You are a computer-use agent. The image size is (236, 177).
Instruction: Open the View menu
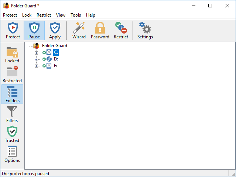pos(61,15)
